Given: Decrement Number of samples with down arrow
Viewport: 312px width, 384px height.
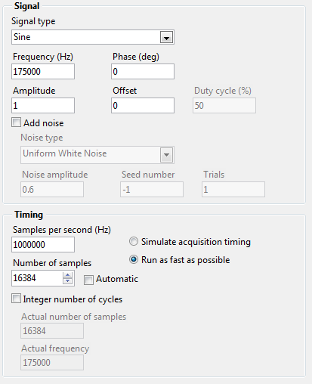Looking at the screenshot, I should tap(67, 281).
